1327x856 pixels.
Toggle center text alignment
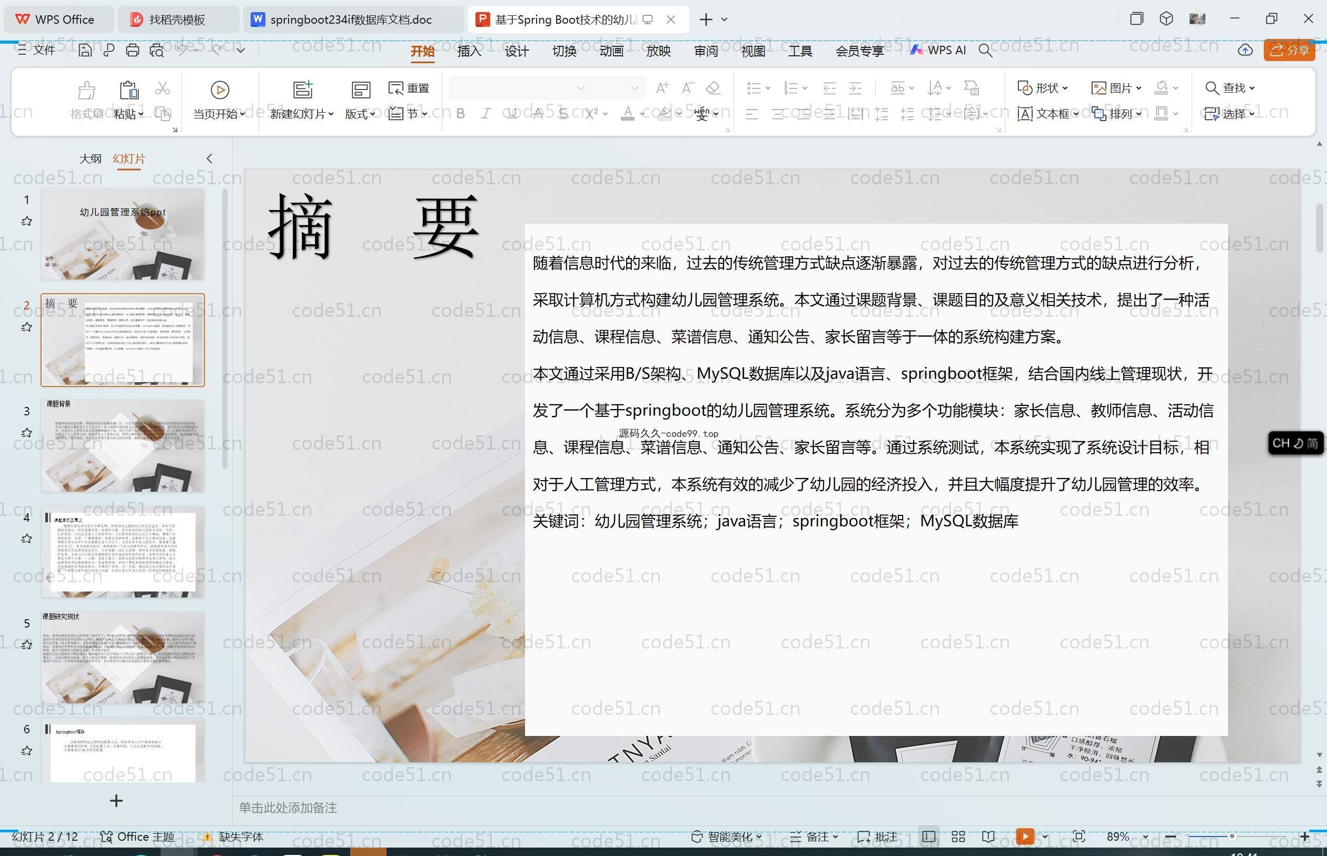point(777,114)
